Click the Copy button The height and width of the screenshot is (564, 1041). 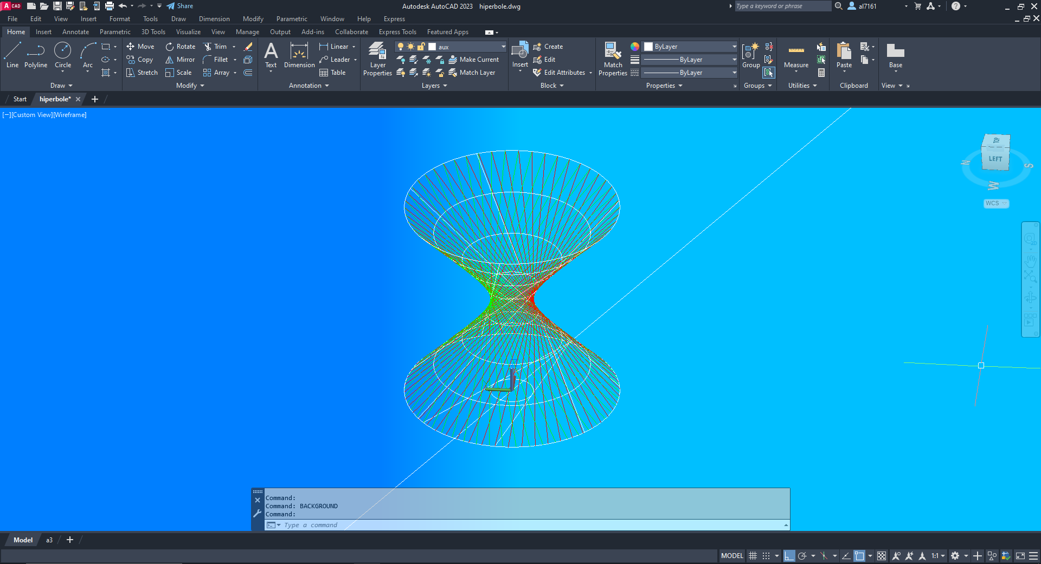pos(140,60)
